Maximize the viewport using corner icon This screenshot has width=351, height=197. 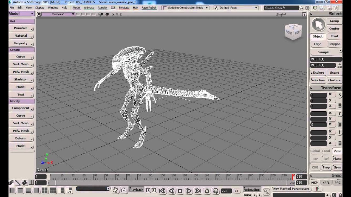click(304, 14)
